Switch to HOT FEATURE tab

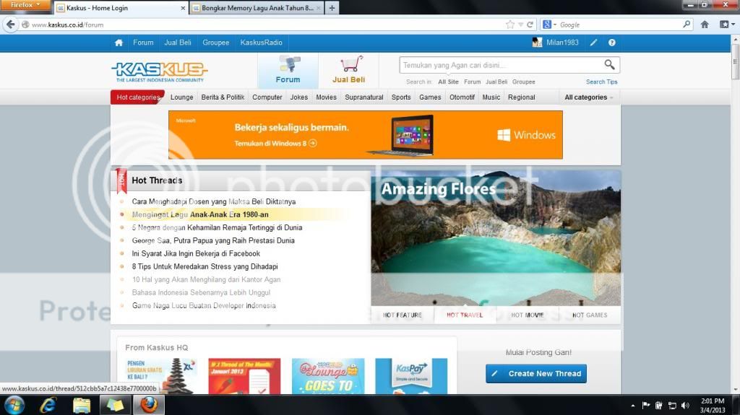[402, 315]
